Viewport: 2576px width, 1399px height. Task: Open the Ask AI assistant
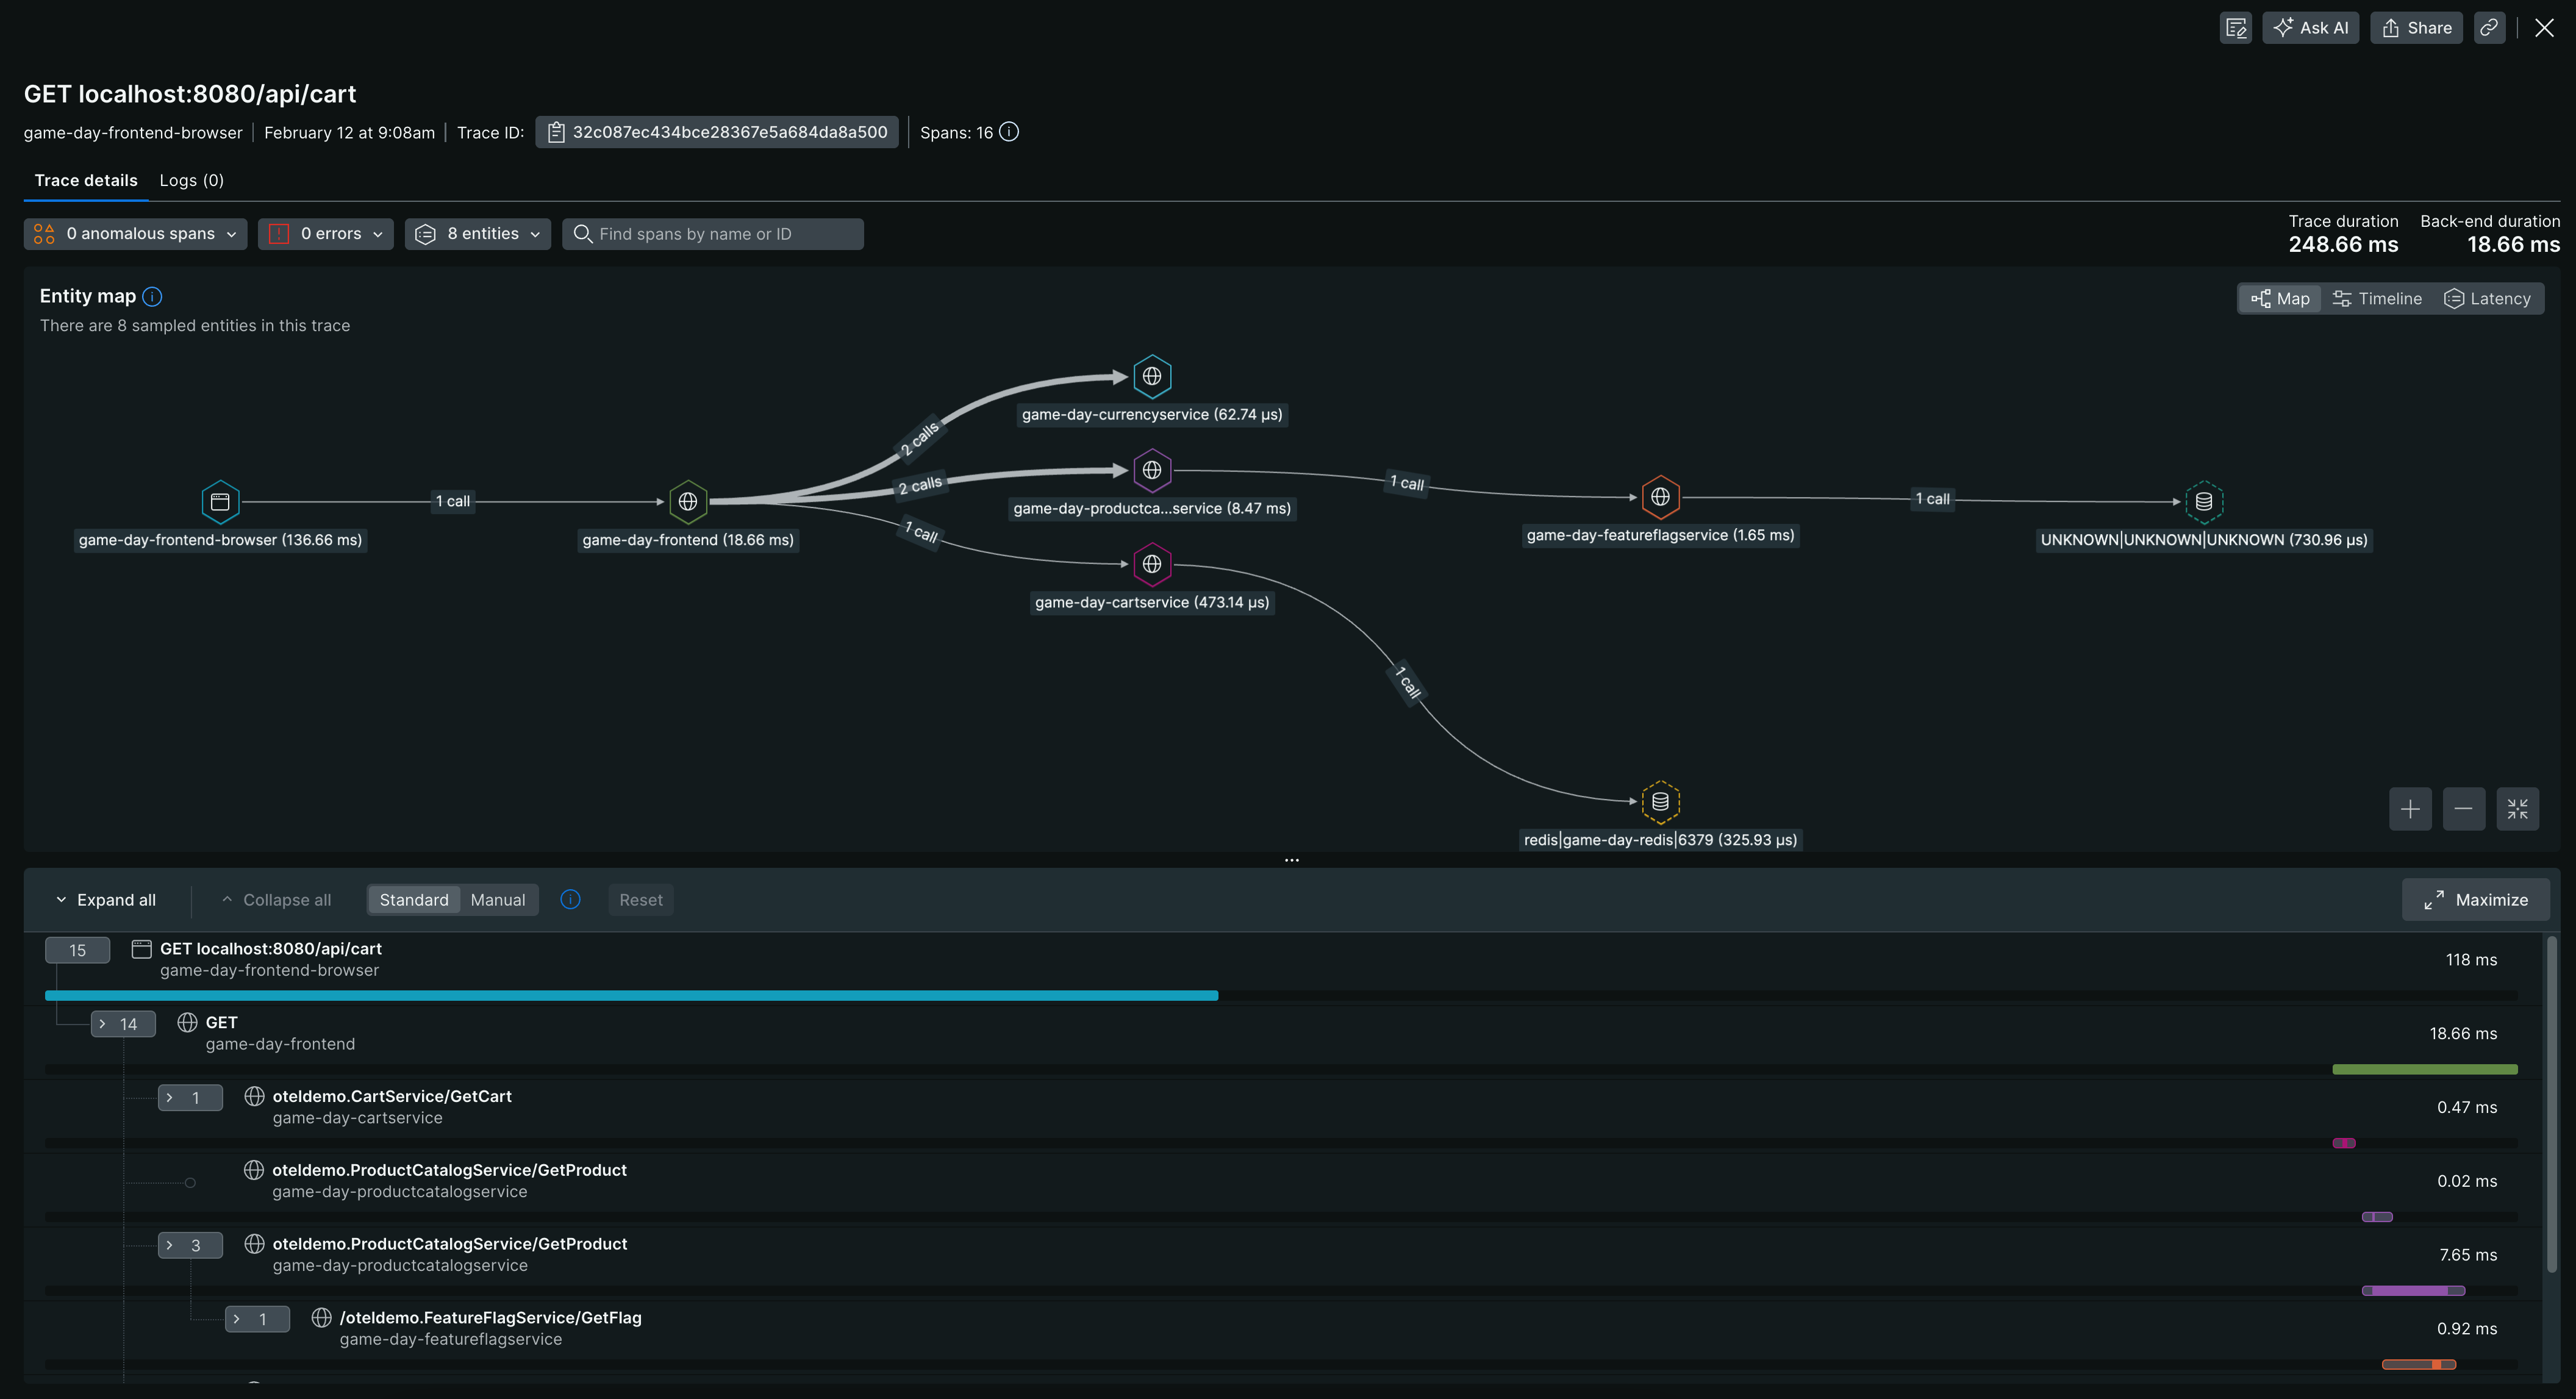coord(2310,27)
